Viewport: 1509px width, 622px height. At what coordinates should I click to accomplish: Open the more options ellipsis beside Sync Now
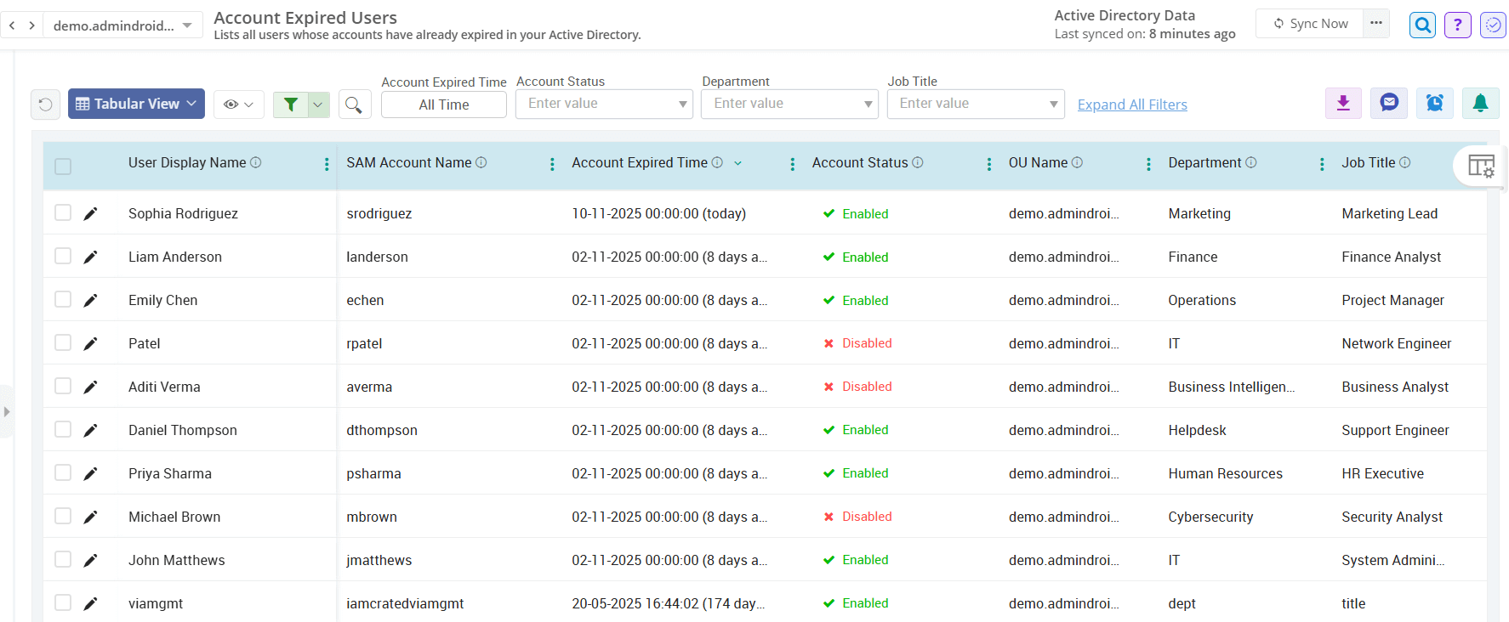(1376, 23)
